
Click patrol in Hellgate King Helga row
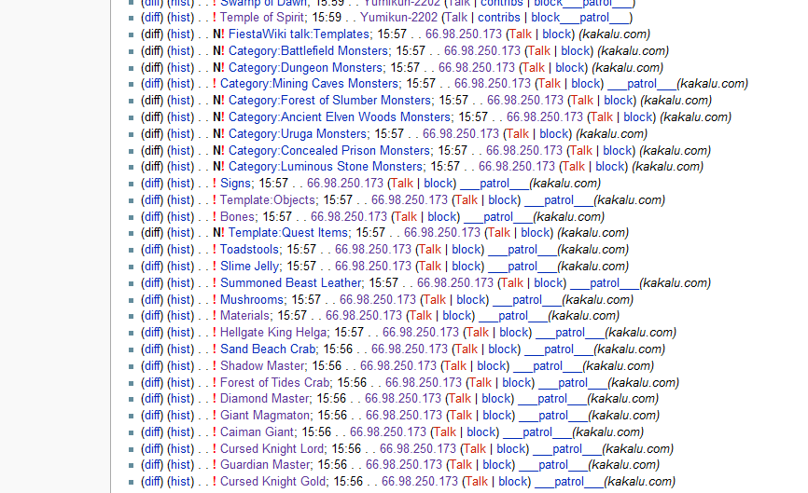pos(570,333)
